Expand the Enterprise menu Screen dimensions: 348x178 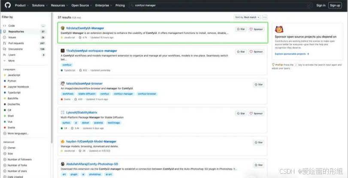click(x=104, y=5)
